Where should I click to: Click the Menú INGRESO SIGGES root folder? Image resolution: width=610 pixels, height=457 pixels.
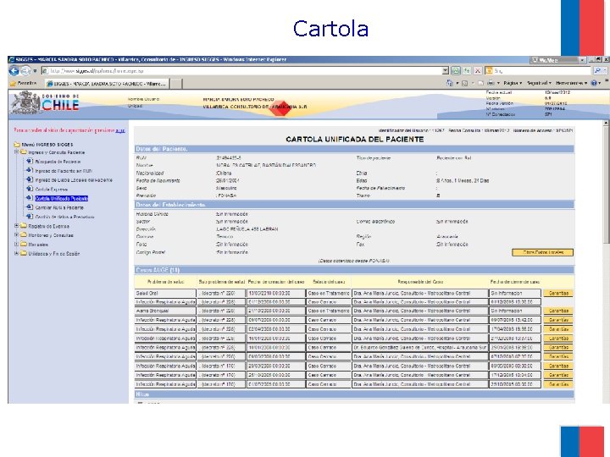(x=43, y=145)
